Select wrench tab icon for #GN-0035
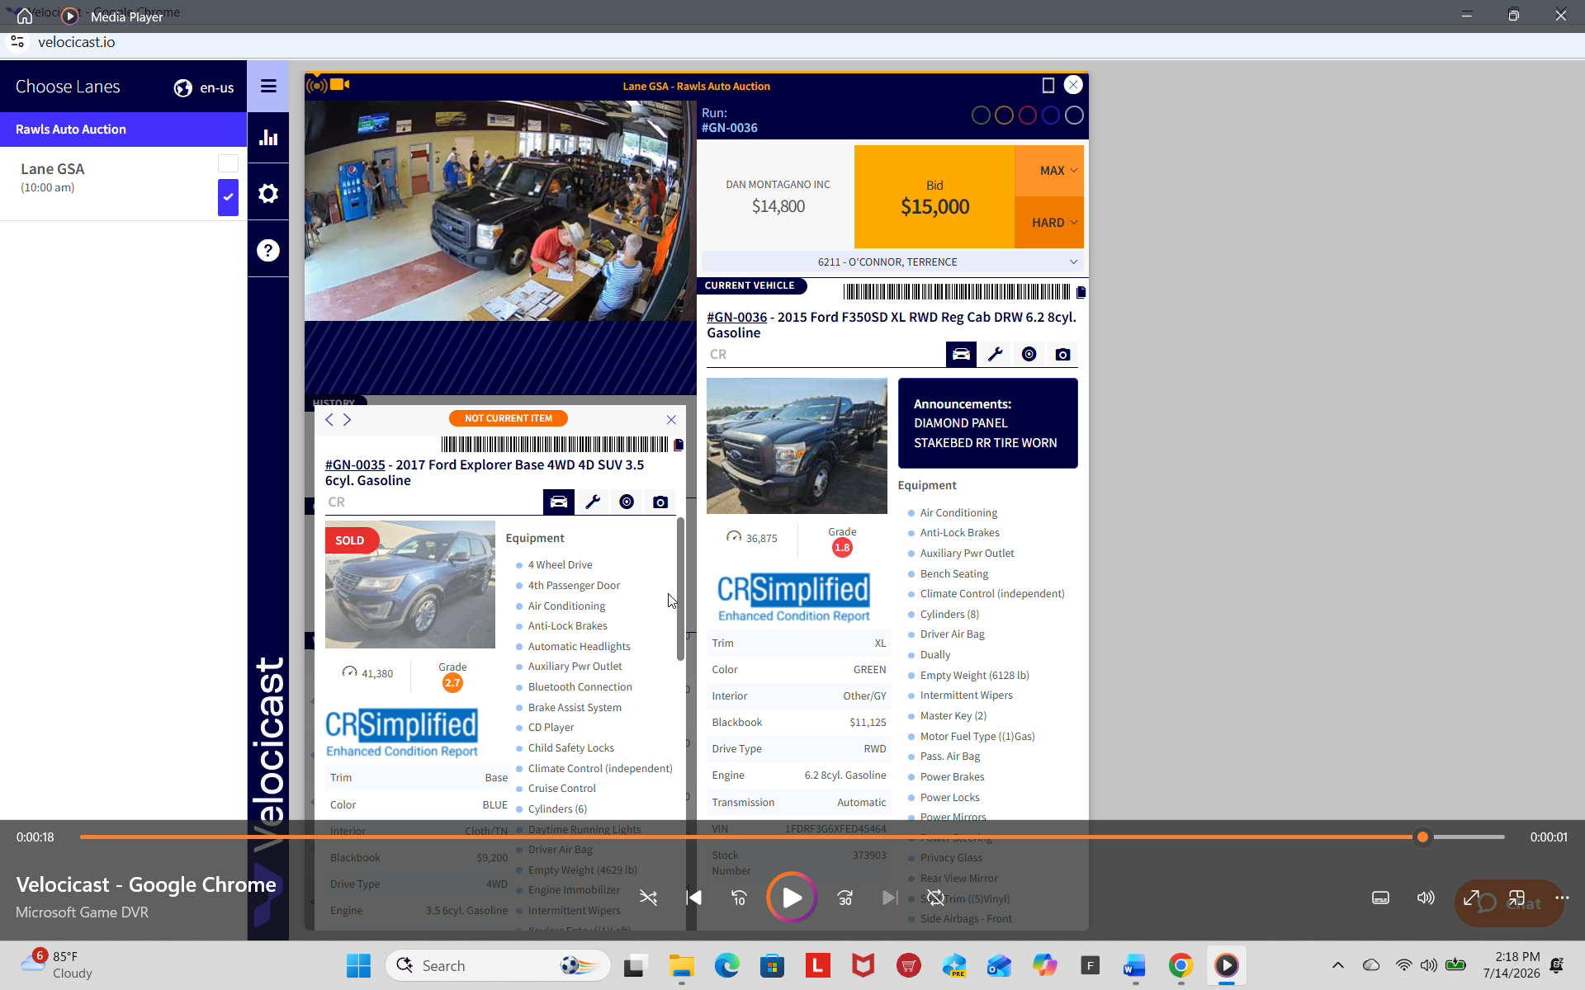This screenshot has width=1585, height=990. pyautogui.click(x=593, y=502)
